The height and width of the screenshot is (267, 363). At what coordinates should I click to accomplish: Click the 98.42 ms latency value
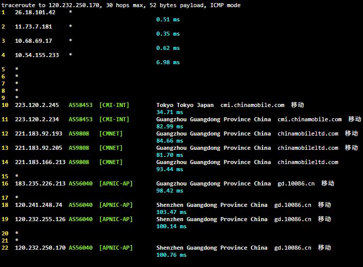pyautogui.click(x=169, y=191)
